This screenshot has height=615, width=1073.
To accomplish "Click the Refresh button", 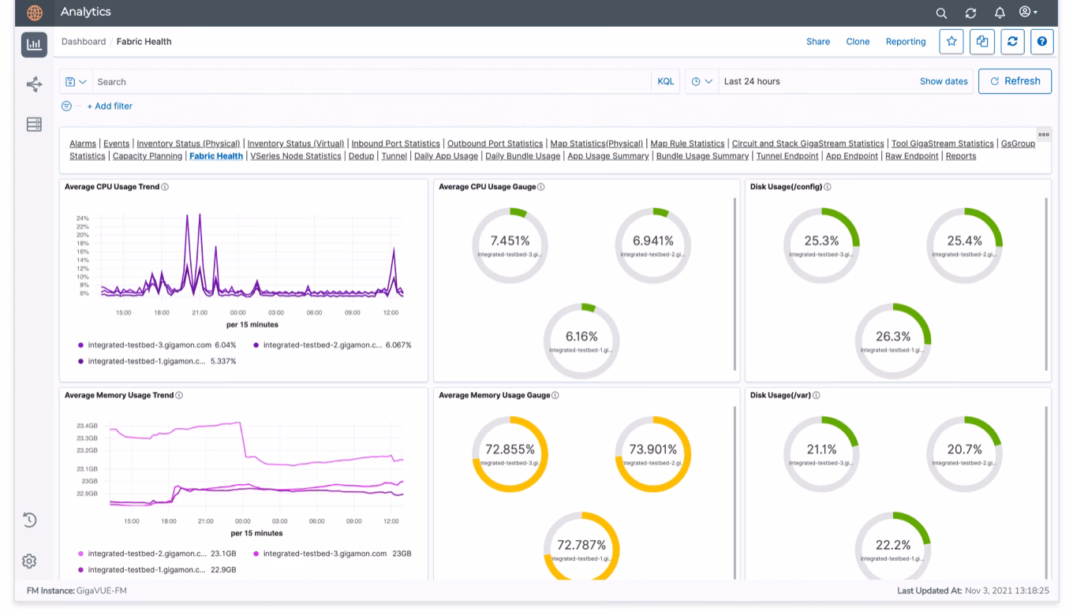I will (x=1015, y=81).
